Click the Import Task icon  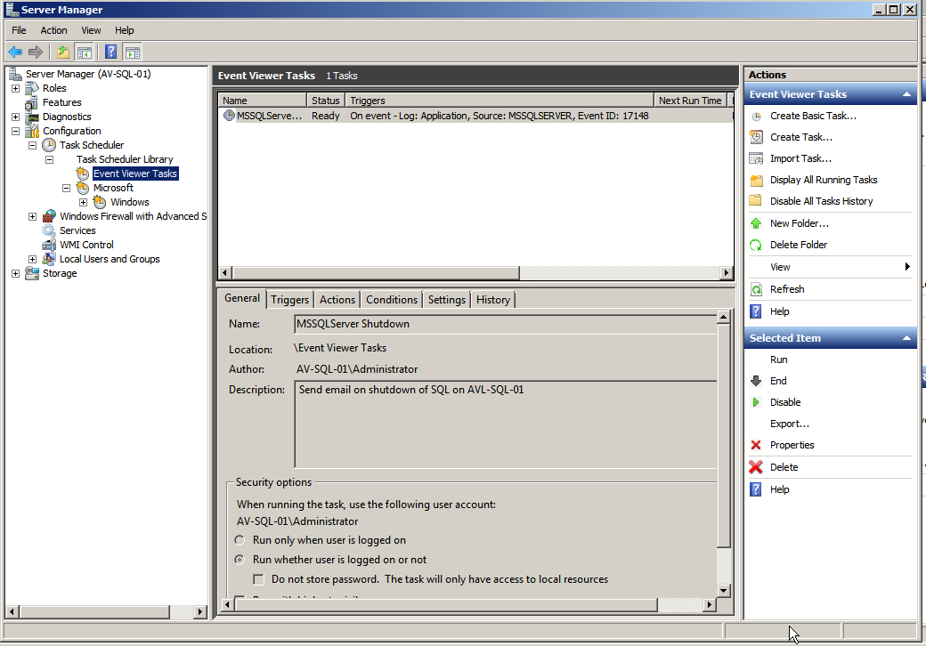[x=756, y=158]
